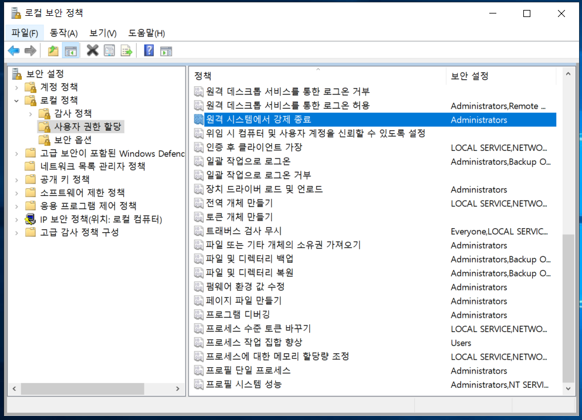
Task: Click the Delete X toolbar icon
Action: [93, 50]
